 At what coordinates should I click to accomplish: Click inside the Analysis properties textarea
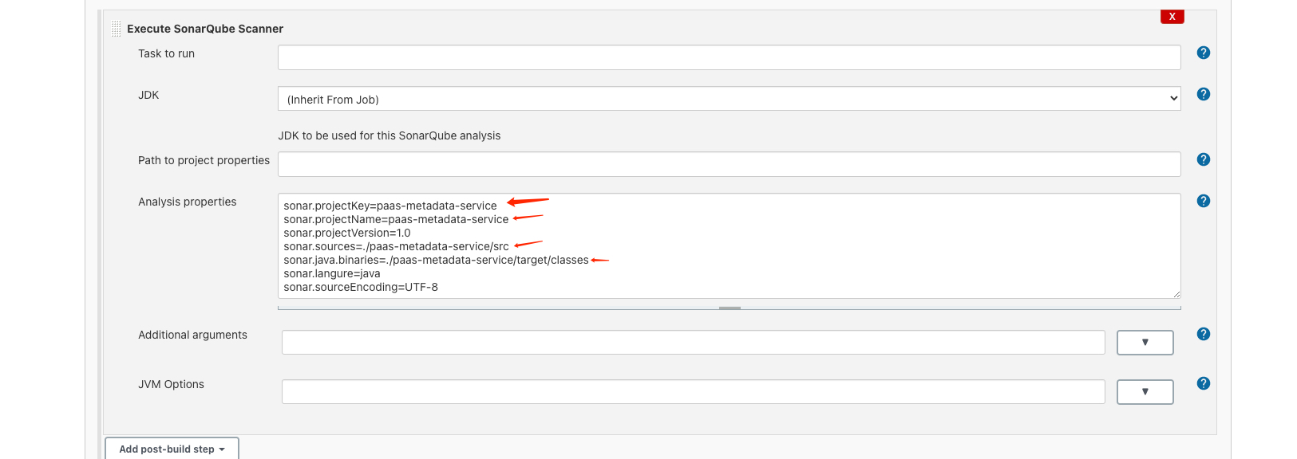tap(729, 246)
